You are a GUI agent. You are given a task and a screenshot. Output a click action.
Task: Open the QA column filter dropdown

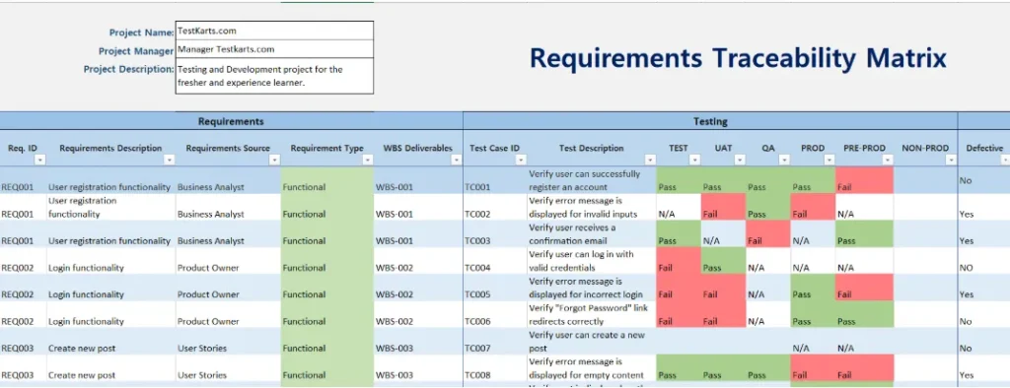[784, 160]
